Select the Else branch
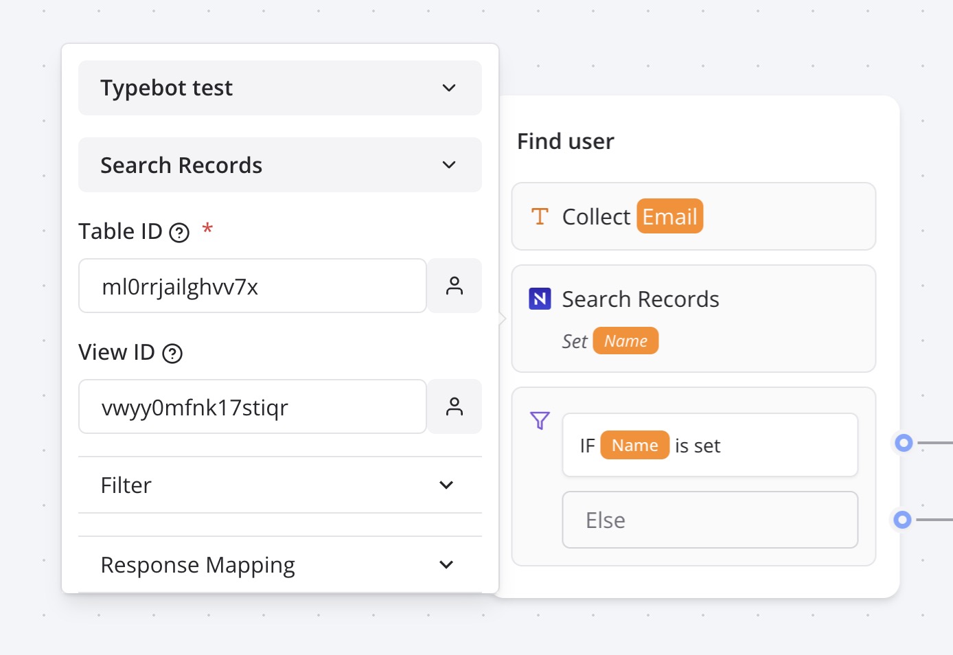 710,520
